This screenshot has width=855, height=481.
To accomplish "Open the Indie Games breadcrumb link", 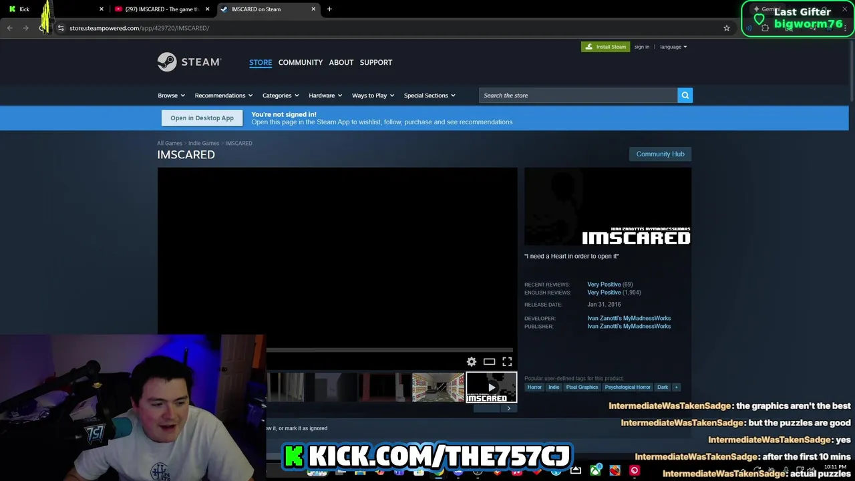I will click(204, 143).
